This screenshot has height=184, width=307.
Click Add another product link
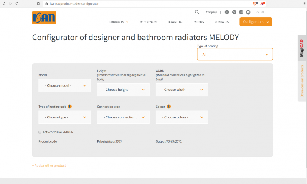[x=49, y=166]
